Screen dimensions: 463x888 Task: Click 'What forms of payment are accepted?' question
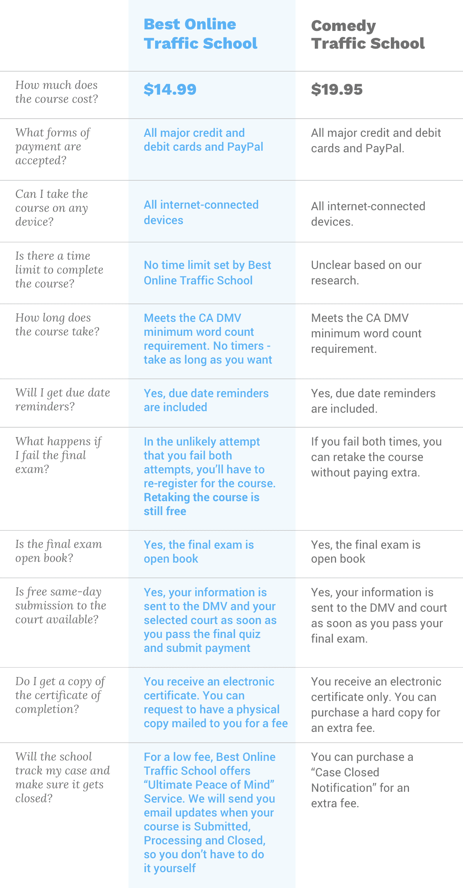(52, 146)
